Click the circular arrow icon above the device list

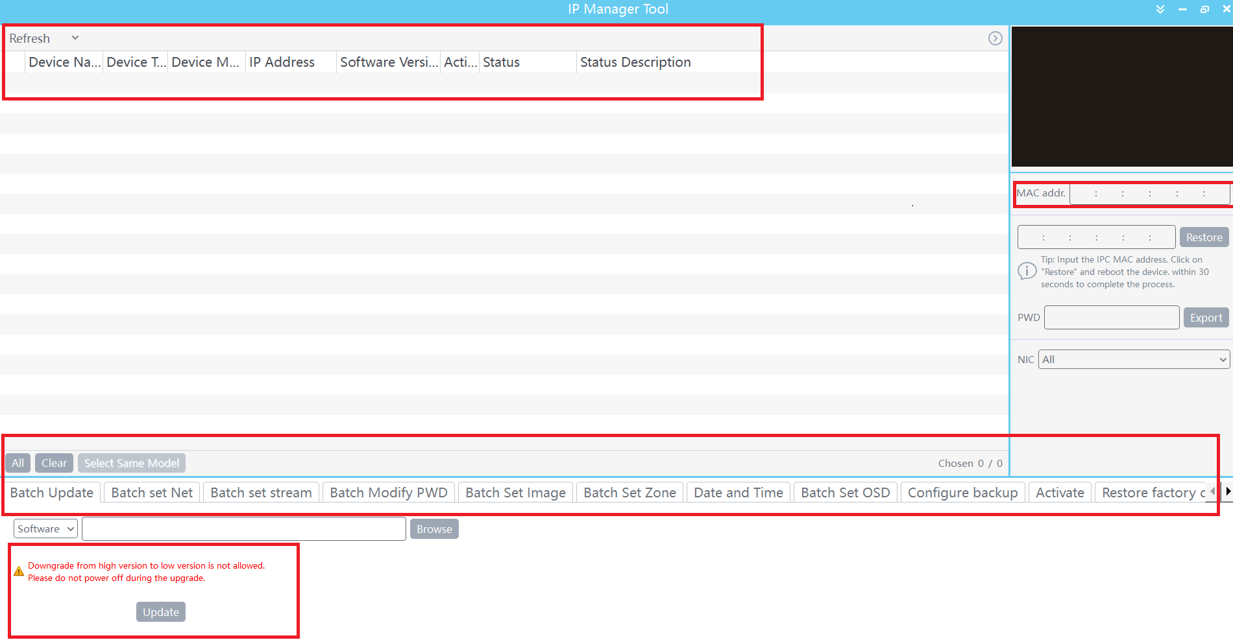pos(995,38)
